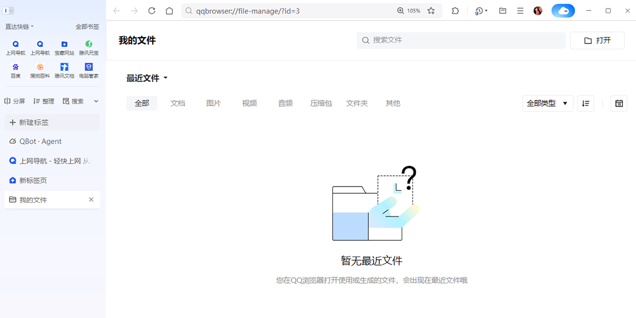
Task: Open the extensions puzzle icon
Action: (455, 11)
